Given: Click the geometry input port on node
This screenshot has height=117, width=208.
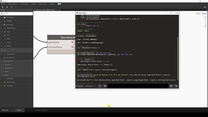Looking at the screenshot, I should point(60,42).
